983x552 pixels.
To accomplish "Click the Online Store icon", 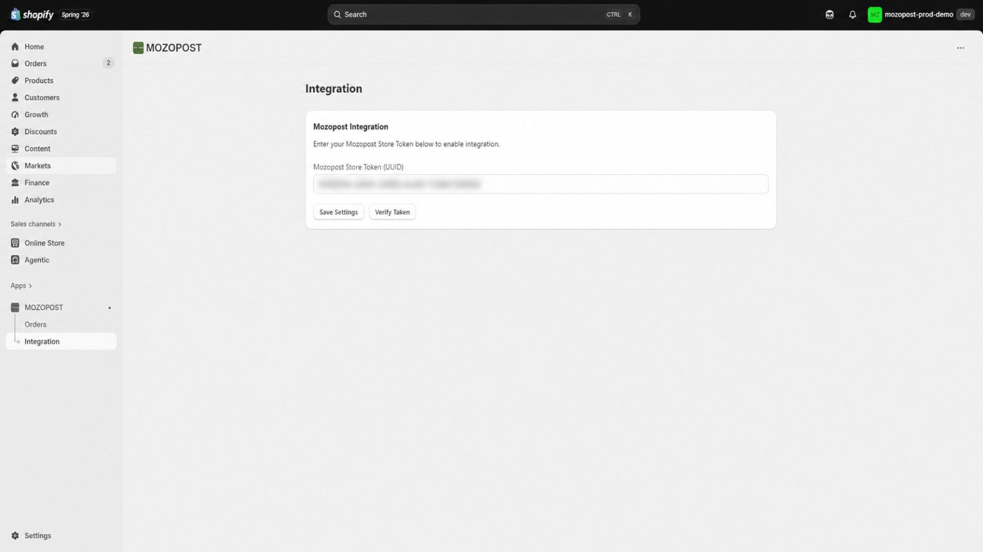I will pyautogui.click(x=15, y=243).
